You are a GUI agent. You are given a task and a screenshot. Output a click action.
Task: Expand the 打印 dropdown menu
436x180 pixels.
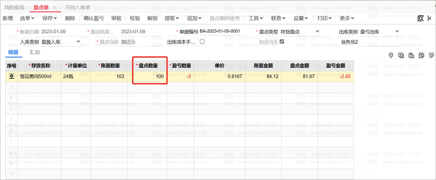[x=325, y=18]
